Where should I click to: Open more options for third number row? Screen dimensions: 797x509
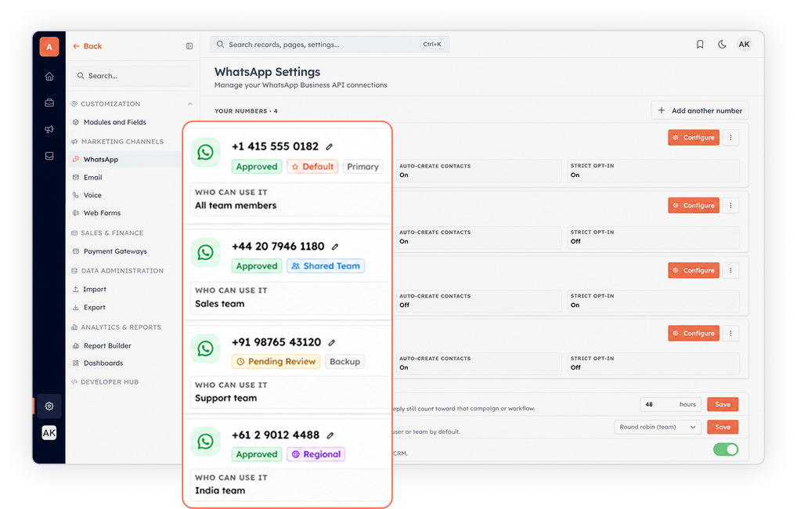(x=731, y=270)
